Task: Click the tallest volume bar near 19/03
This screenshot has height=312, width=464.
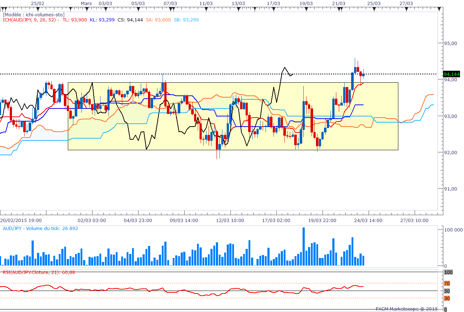Action: point(304,247)
